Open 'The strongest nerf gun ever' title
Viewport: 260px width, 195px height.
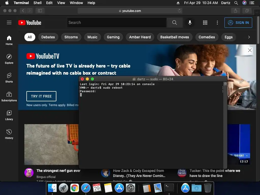(x=58, y=171)
